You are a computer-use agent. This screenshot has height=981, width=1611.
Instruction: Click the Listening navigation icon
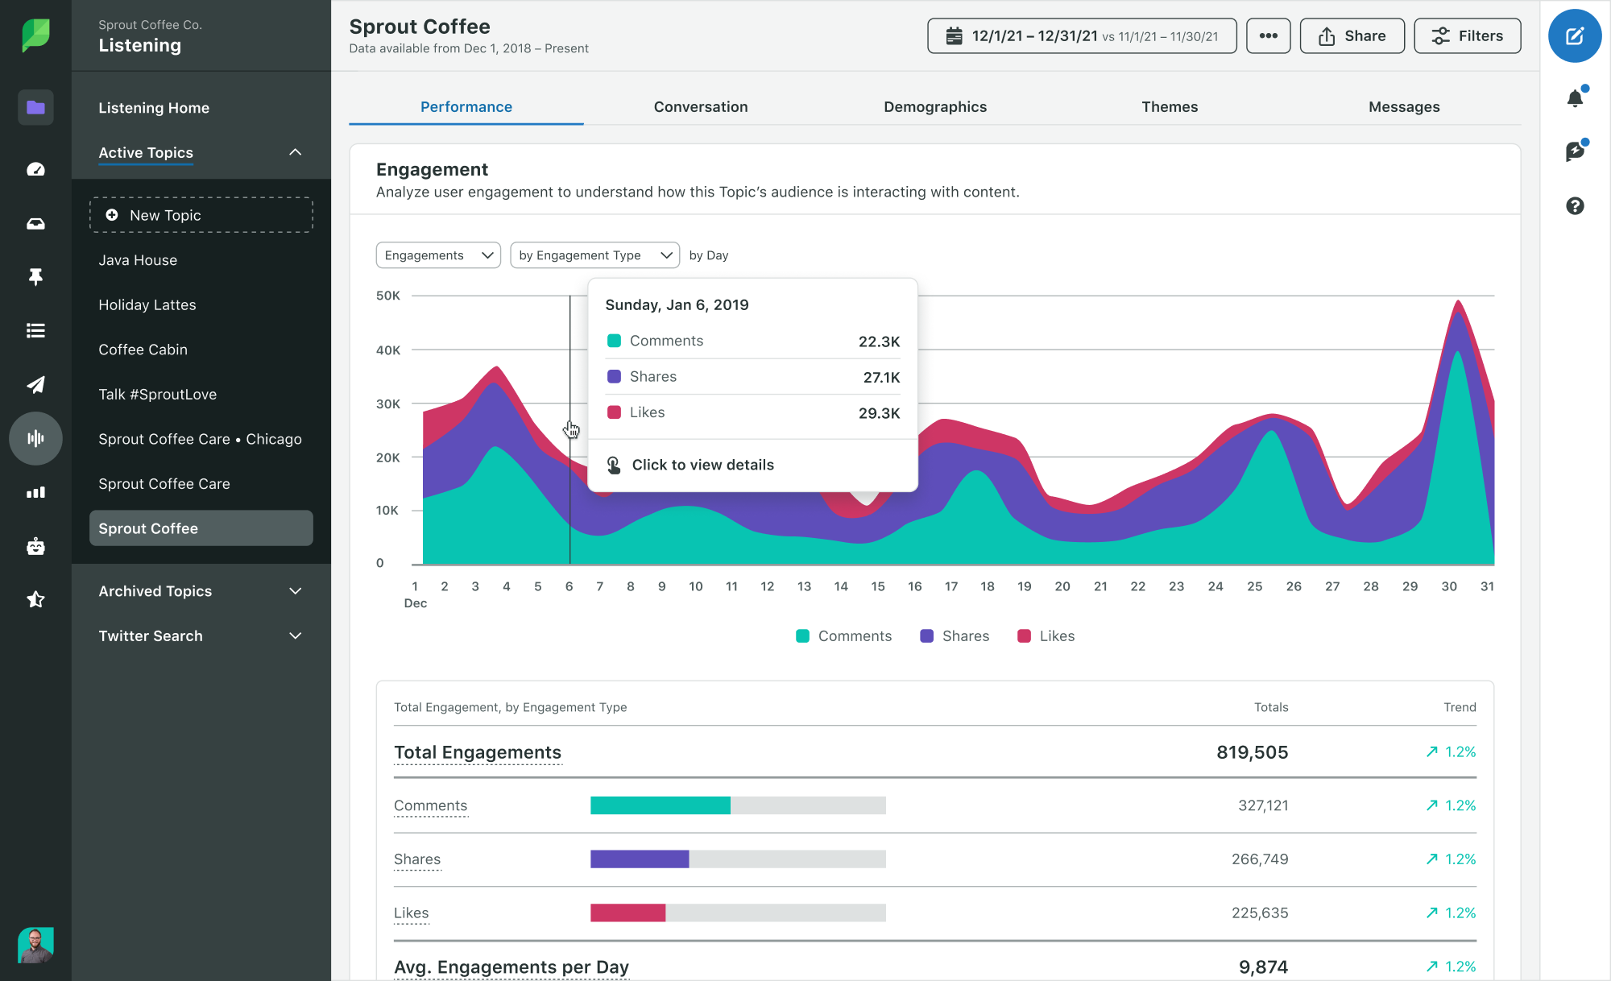click(x=33, y=437)
